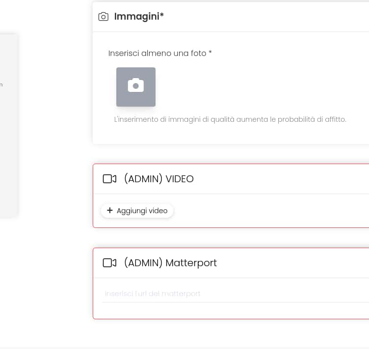Viewport: 369px width, 362px height.
Task: Click empty space right of Aggiungi video button
Action: point(270,211)
